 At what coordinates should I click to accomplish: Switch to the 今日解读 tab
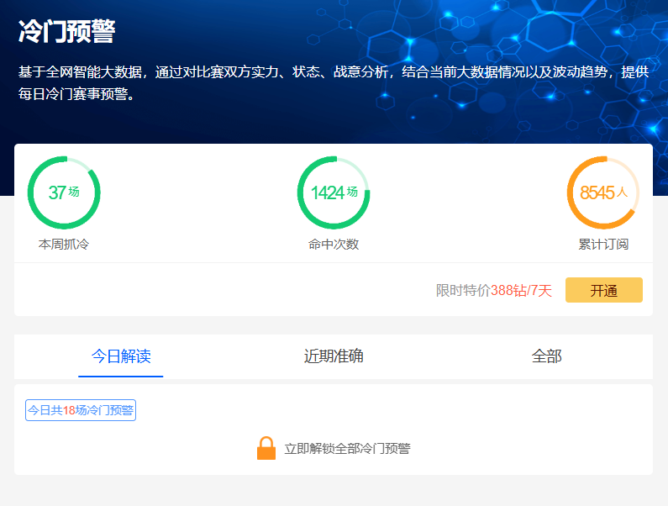(x=121, y=356)
